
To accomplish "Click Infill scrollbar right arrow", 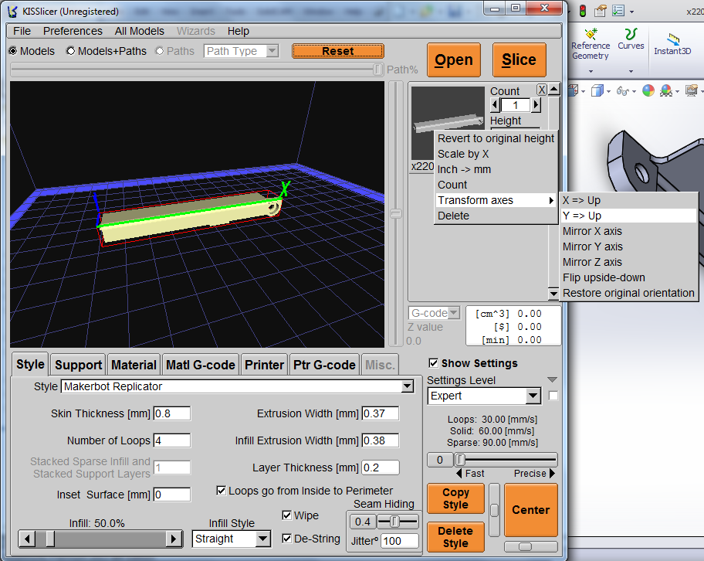I will (174, 539).
